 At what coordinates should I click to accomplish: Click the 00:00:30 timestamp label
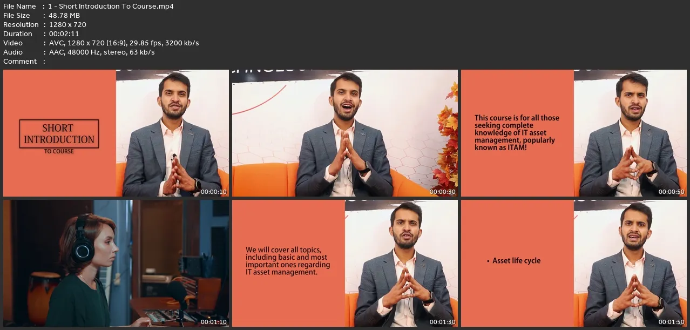click(x=443, y=192)
